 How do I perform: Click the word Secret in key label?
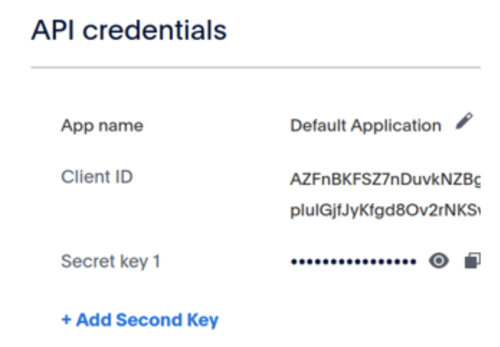(x=89, y=262)
